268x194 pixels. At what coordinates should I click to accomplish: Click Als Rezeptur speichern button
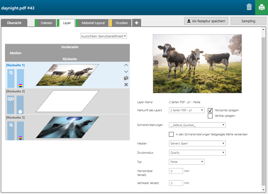pos(206,21)
